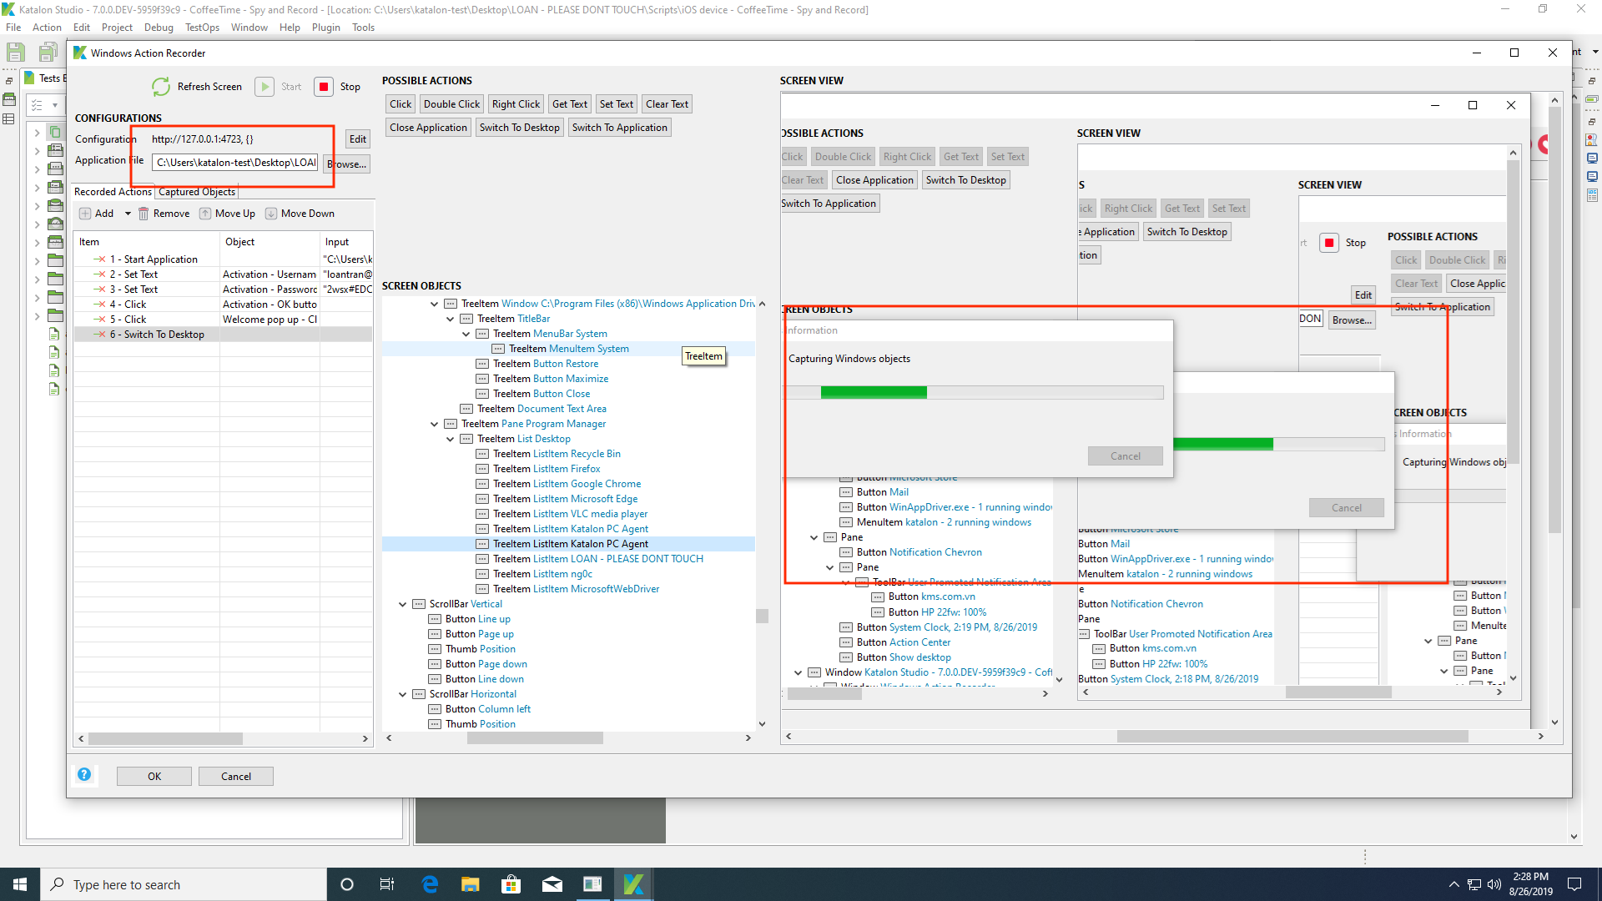Click the Refresh Screen circular arrows icon

160,86
